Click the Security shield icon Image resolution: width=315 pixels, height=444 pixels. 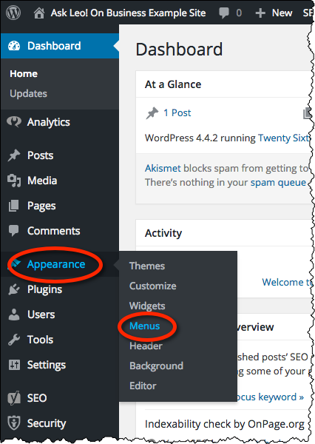click(x=14, y=423)
